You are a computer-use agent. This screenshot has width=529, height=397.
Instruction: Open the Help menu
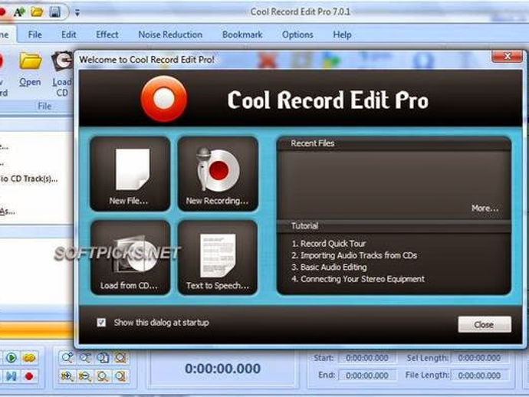[342, 34]
